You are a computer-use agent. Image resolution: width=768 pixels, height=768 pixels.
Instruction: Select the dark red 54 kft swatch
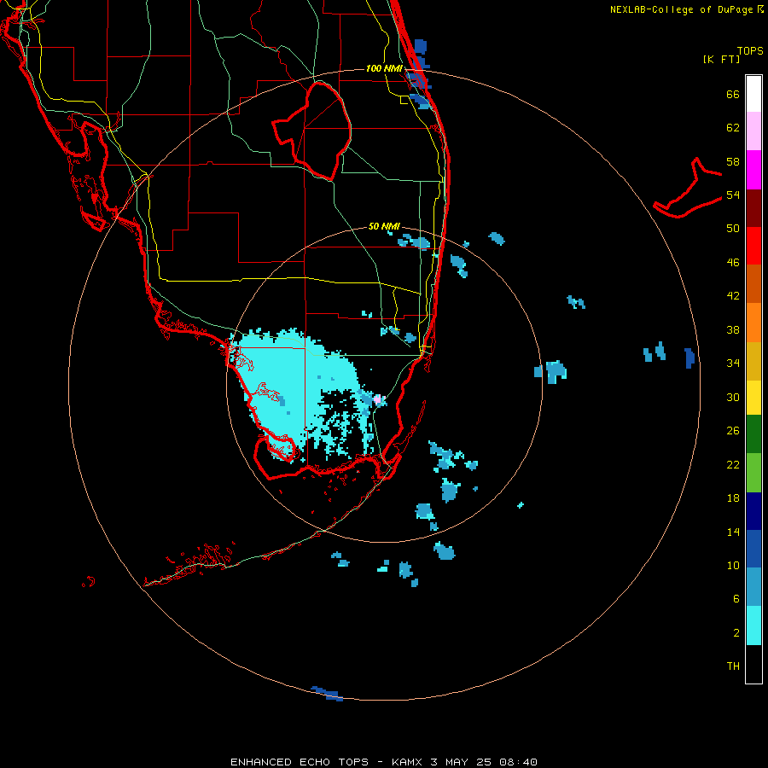753,207
